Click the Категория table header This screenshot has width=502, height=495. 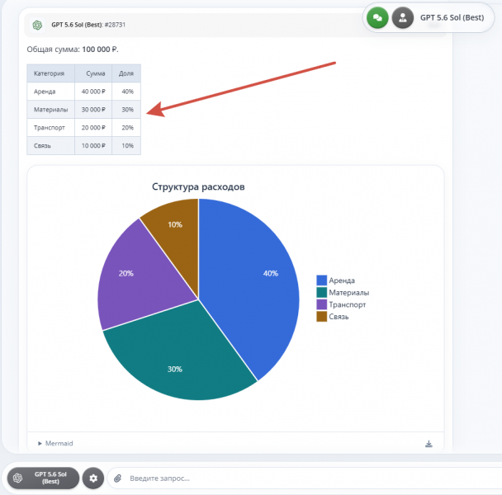pyautogui.click(x=50, y=73)
